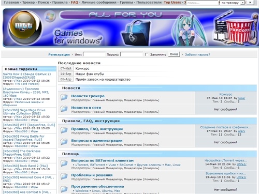Open the 'по трекеру' search scope dropdown
Screen dimensions: 259x194
(233, 3)
